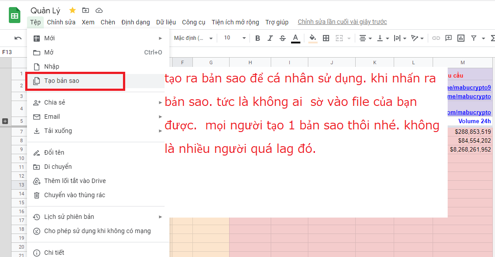495x257 pixels.
Task: Select Chuyển vào thùng rác
Action: (x=98, y=195)
